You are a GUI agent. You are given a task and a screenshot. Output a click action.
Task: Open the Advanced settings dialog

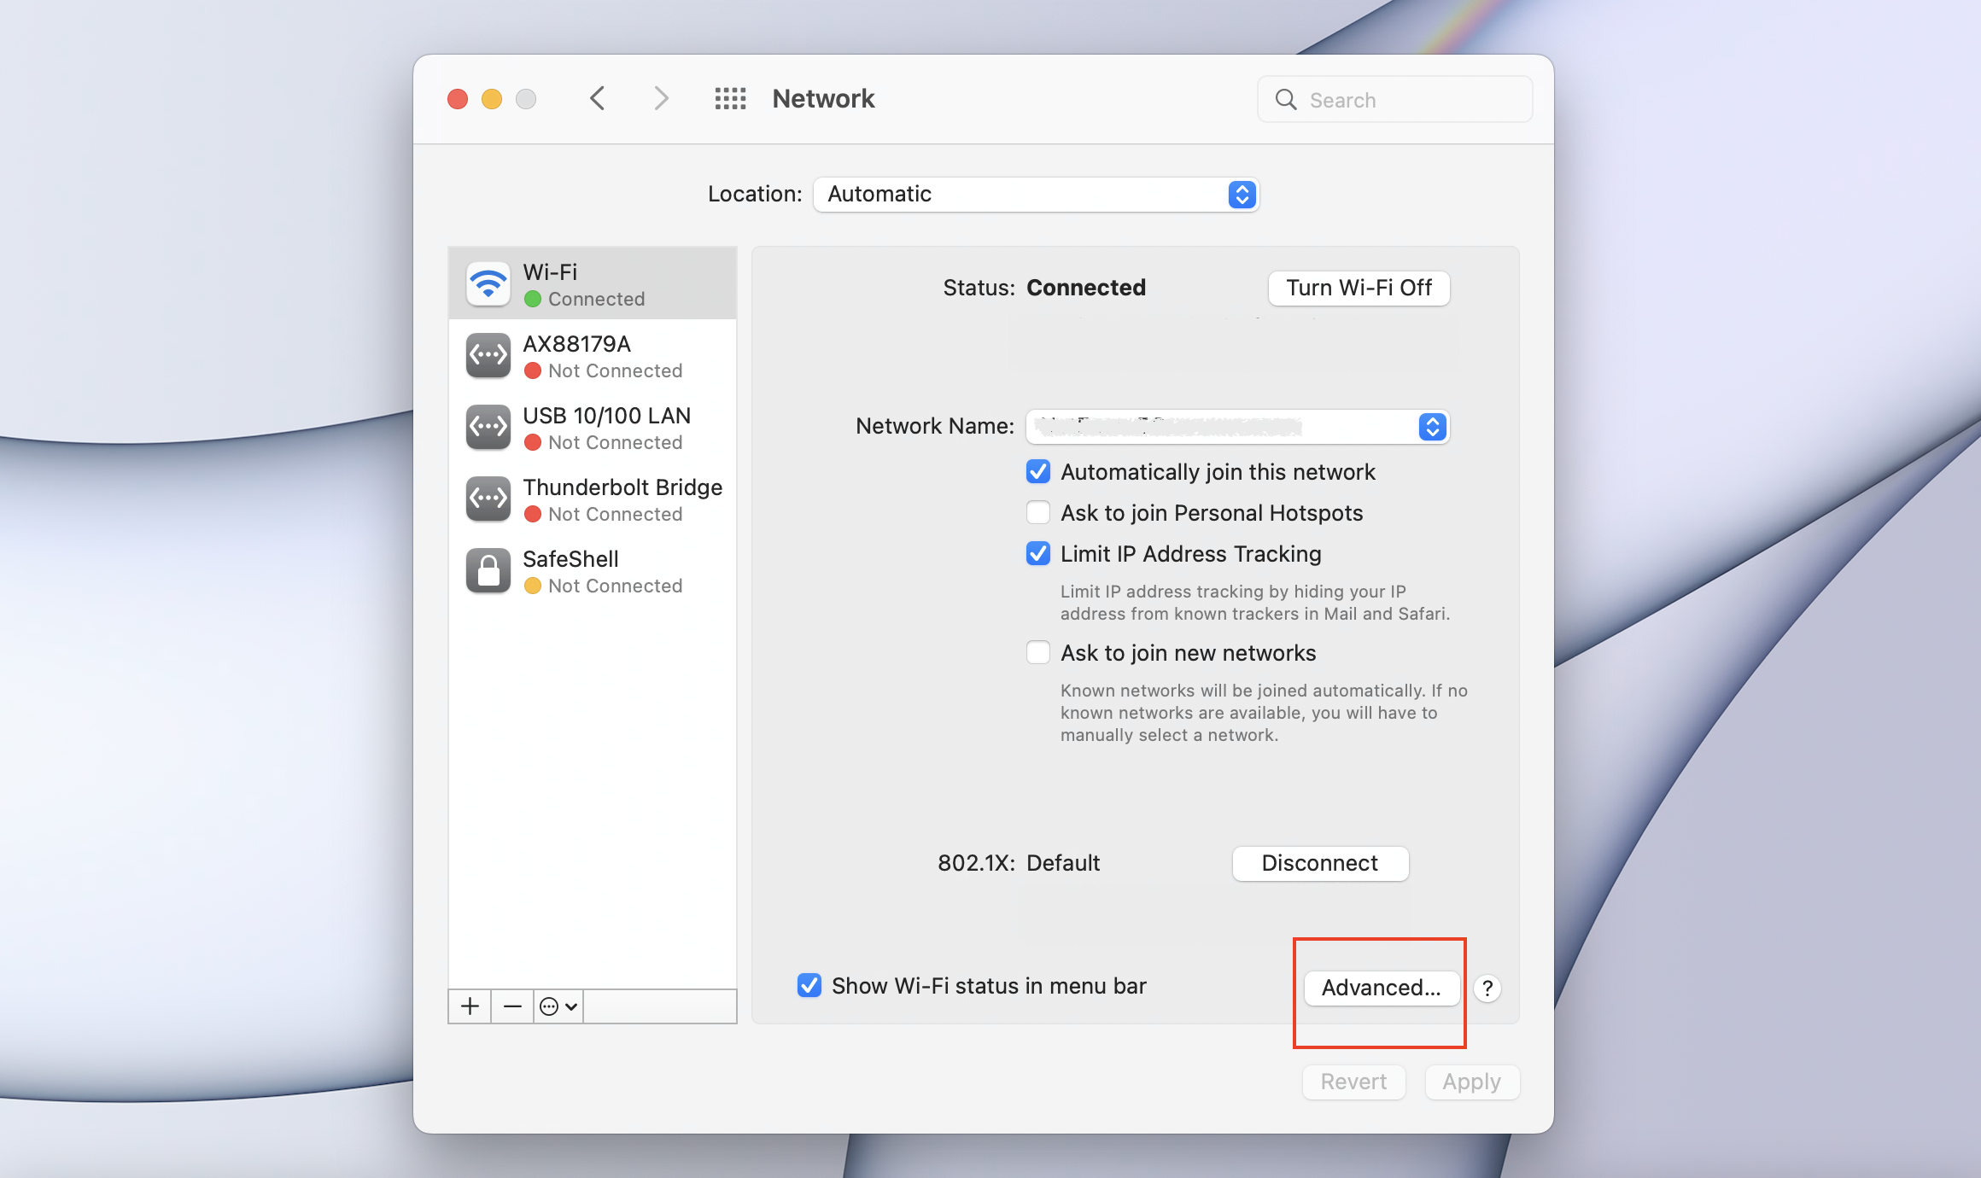click(1380, 988)
